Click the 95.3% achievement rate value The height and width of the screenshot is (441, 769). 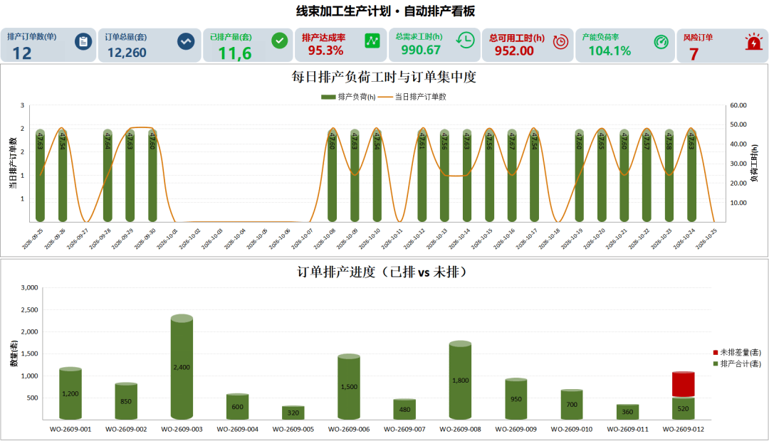point(325,51)
